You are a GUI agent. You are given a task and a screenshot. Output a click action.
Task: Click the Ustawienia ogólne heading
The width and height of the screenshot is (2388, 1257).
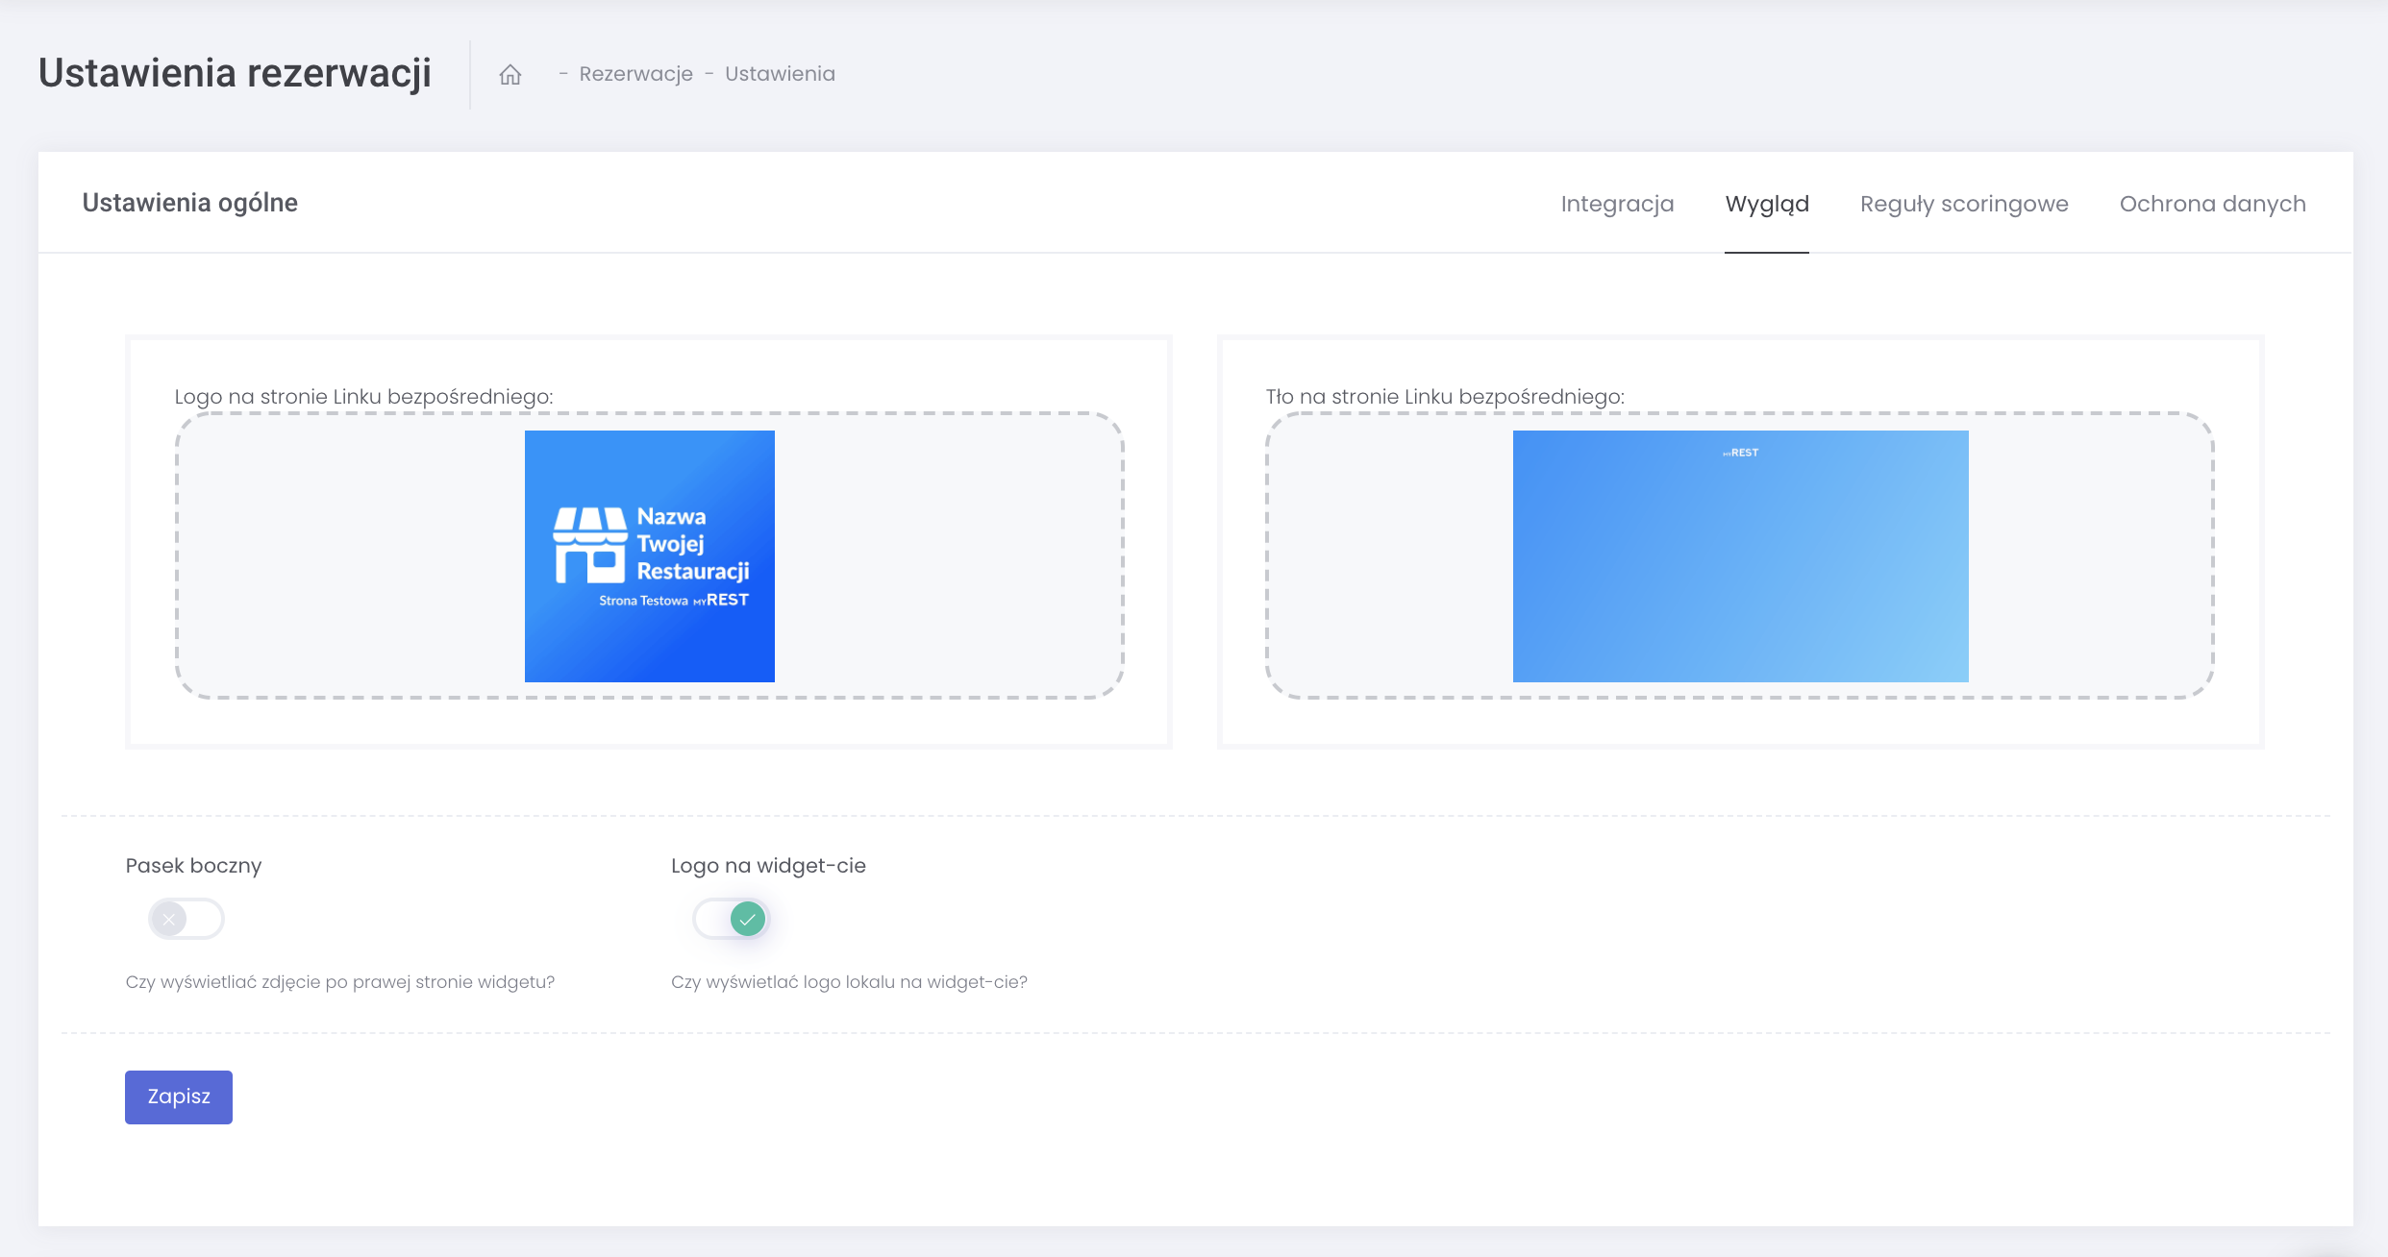pos(189,203)
